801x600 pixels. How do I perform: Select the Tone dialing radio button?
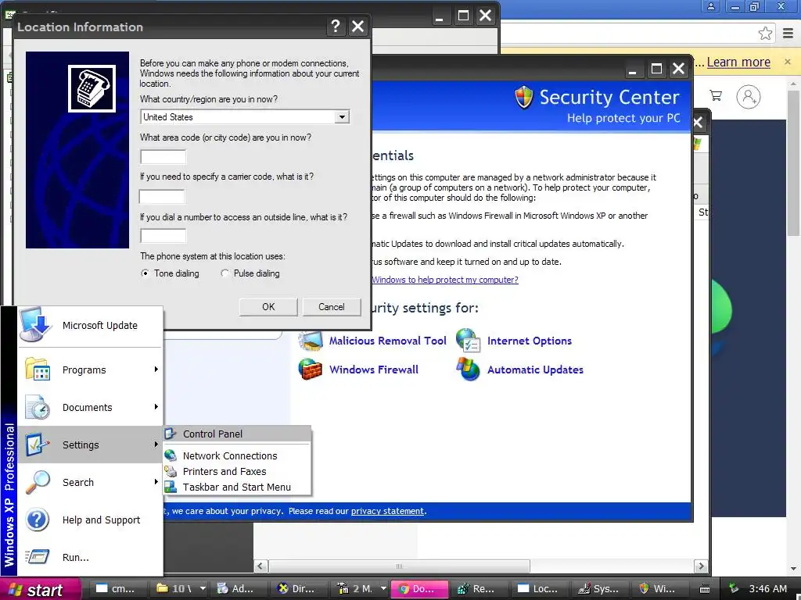[x=145, y=273]
